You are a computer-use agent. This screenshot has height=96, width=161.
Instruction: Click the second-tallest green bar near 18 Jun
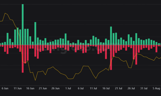tap(35, 33)
